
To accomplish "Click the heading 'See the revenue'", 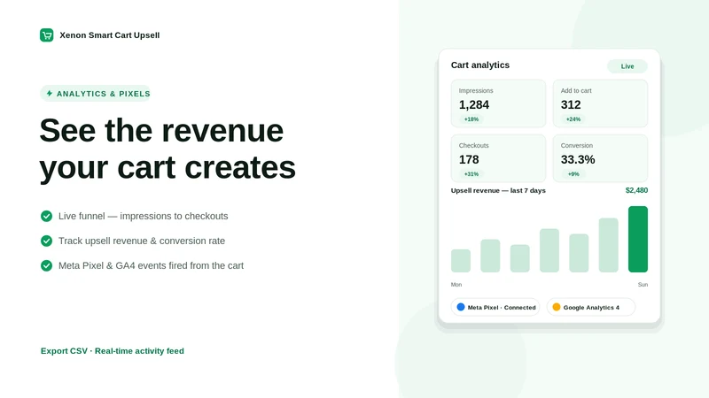I will point(161,130).
